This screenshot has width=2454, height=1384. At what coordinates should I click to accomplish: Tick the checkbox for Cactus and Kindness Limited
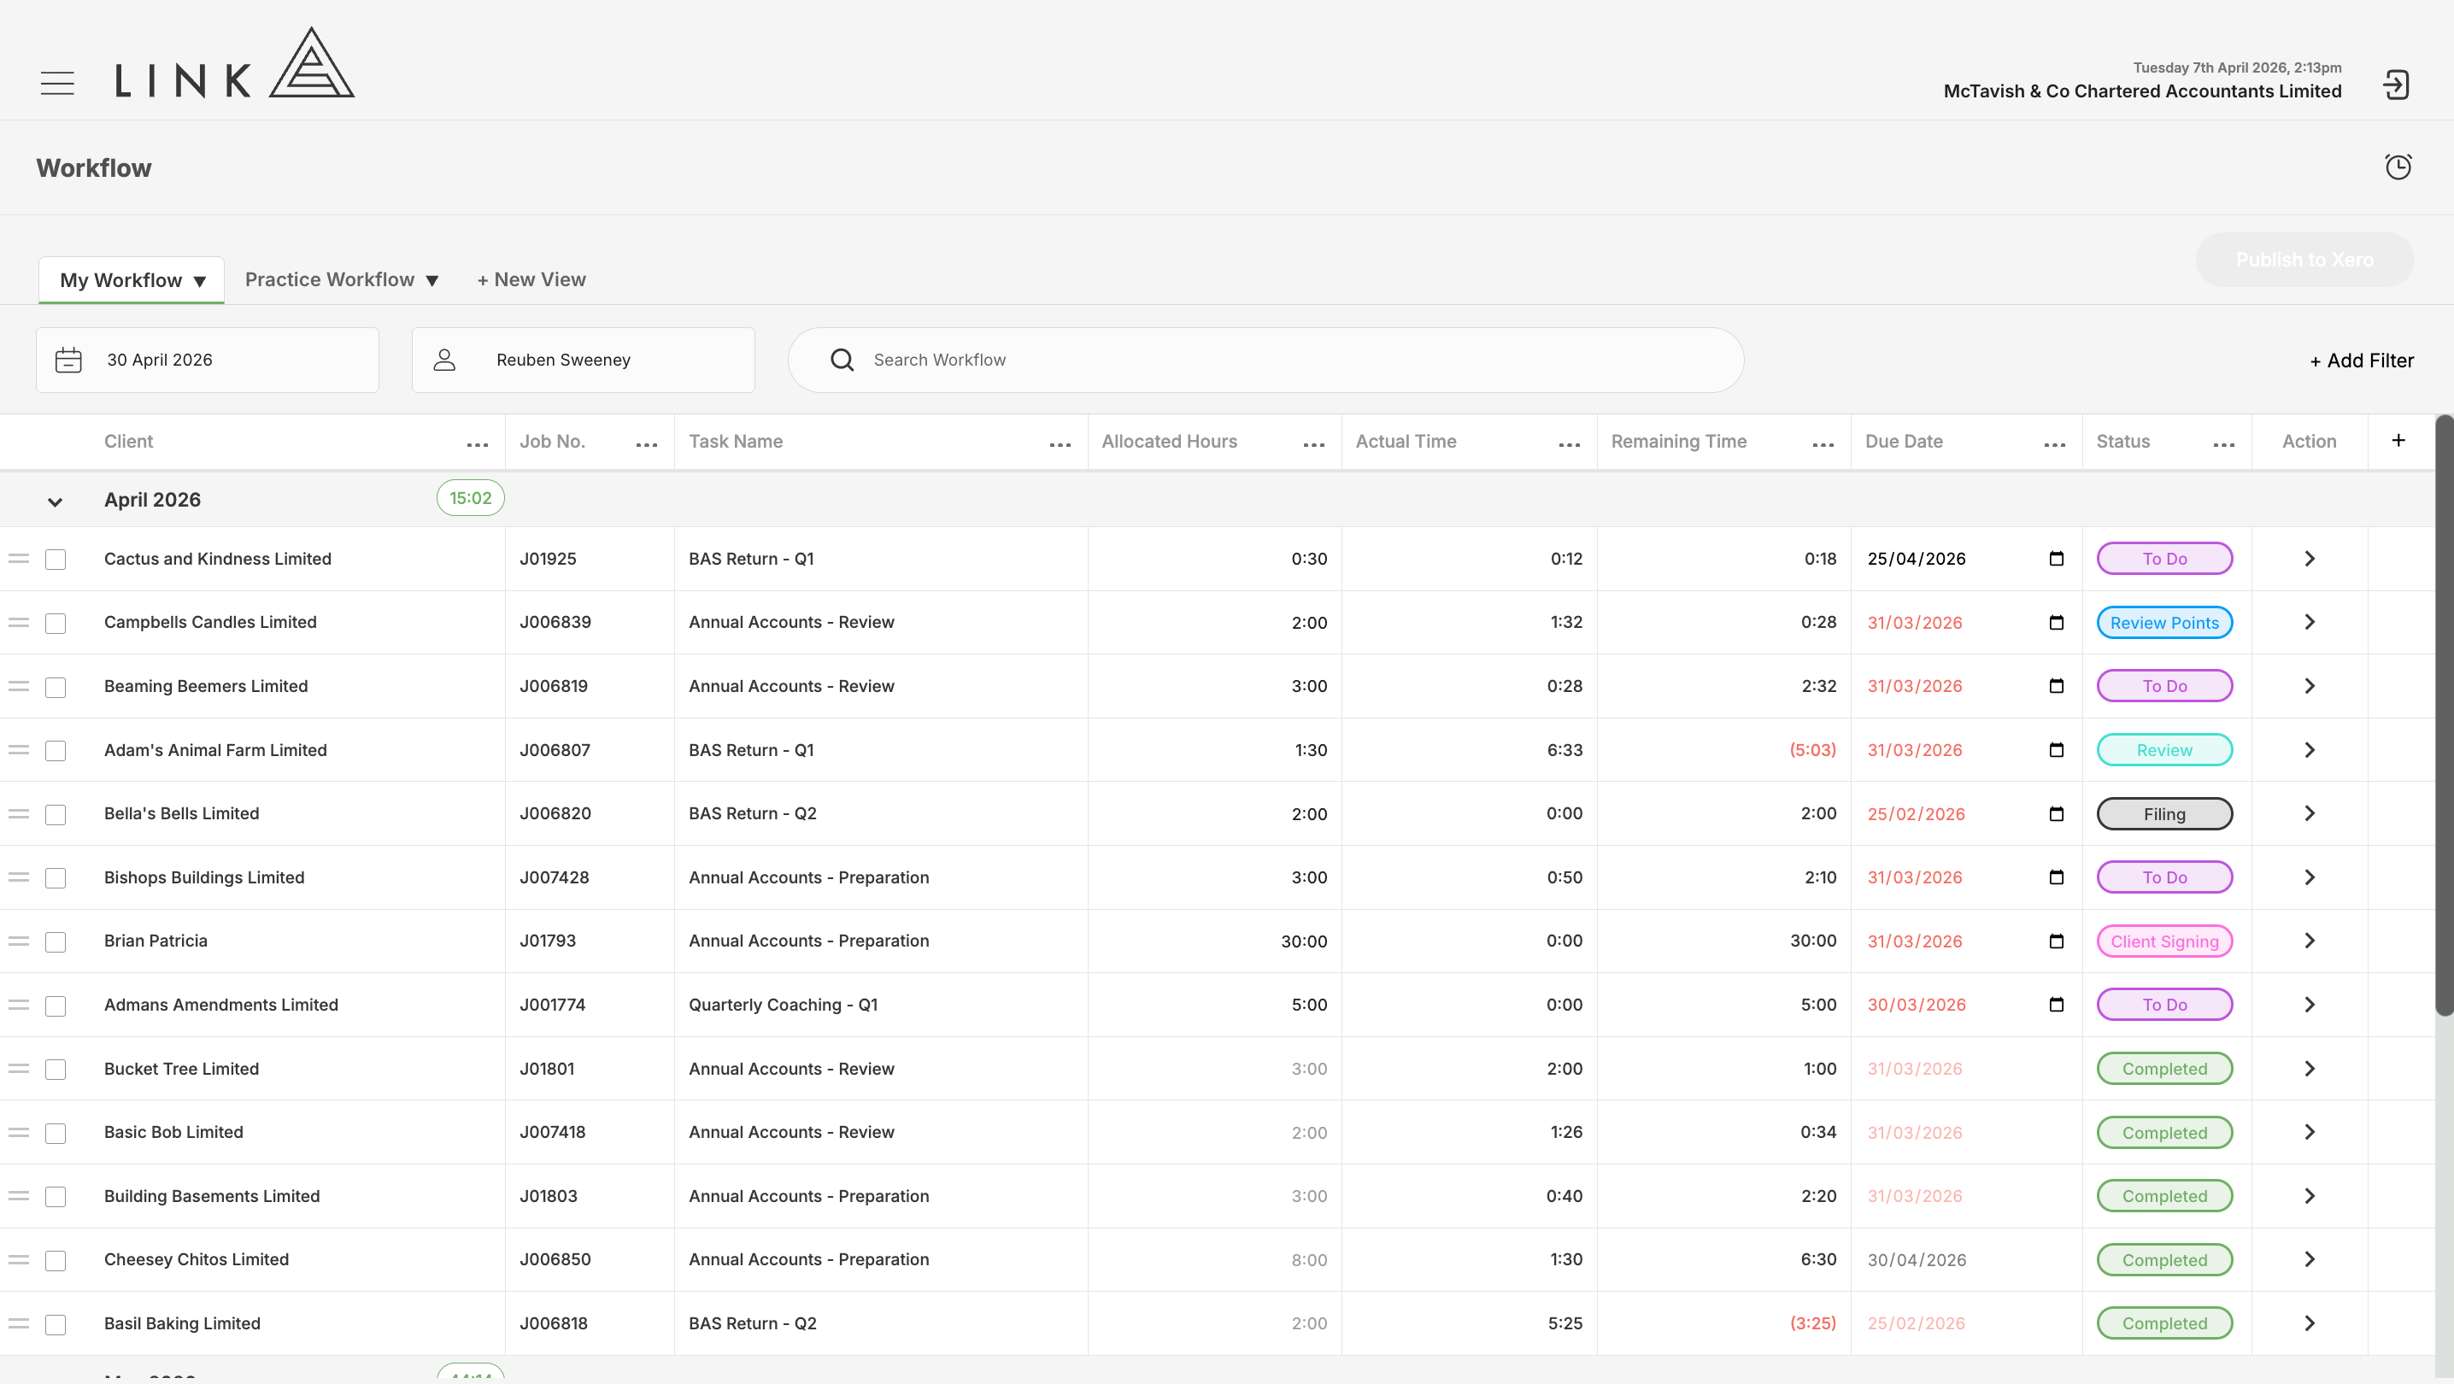click(56, 559)
